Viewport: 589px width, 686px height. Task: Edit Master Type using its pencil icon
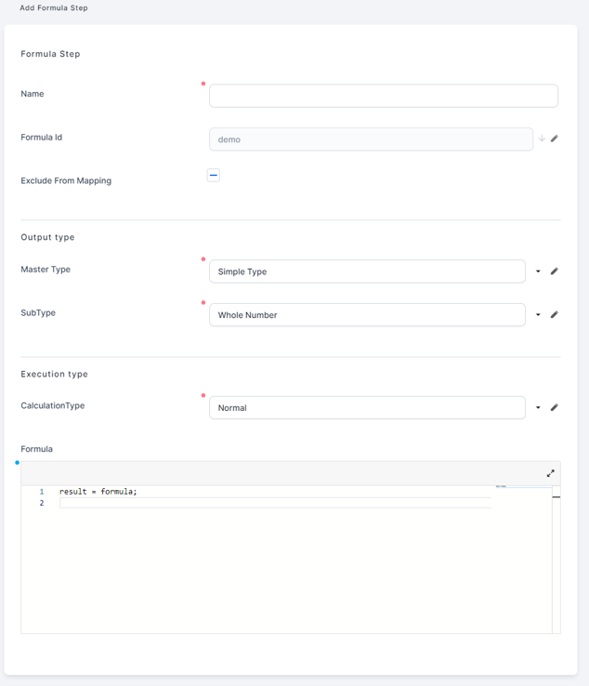[x=555, y=271]
